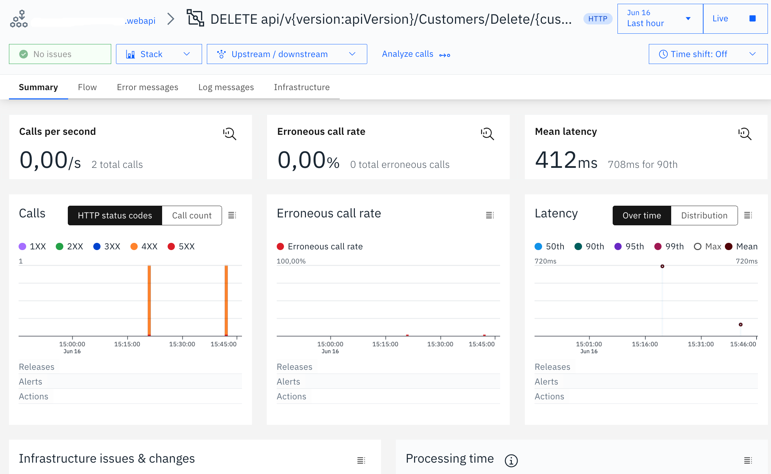The height and width of the screenshot is (474, 771).
Task: Open the .webapi breadcrumb link
Action: click(140, 21)
